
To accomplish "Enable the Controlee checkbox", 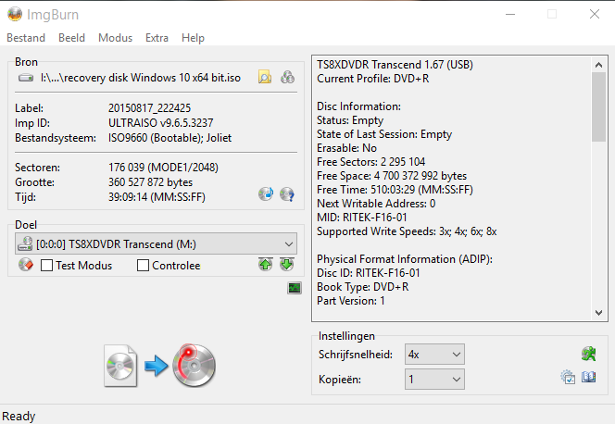I will (x=143, y=266).
